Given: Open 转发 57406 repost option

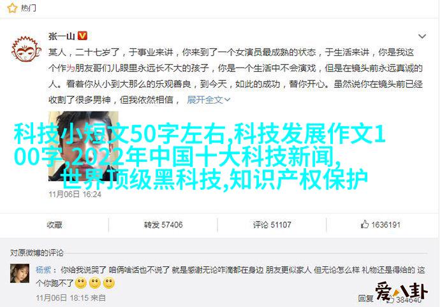Looking at the screenshot, I should tap(163, 225).
